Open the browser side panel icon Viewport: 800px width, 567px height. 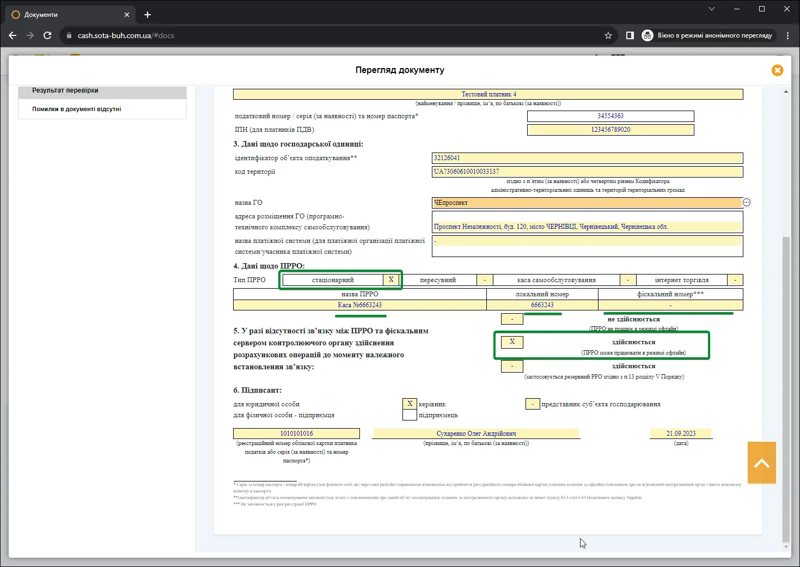[630, 35]
